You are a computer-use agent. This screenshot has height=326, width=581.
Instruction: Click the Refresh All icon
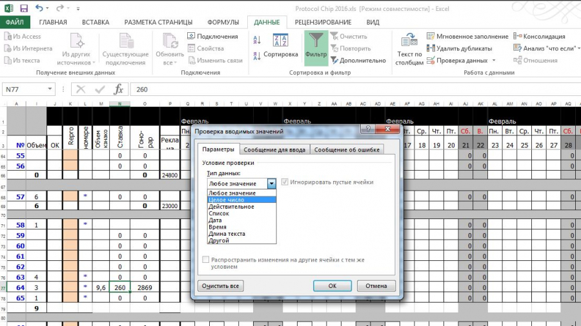[x=170, y=41]
